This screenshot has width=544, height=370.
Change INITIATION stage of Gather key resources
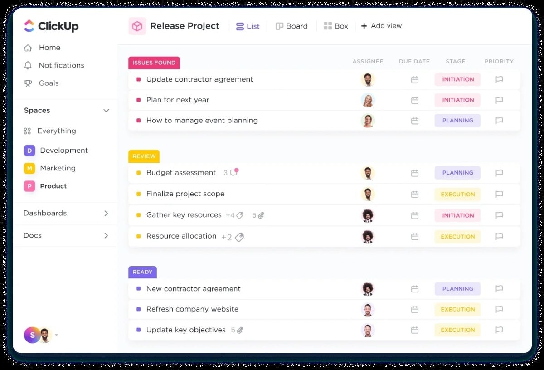(457, 215)
